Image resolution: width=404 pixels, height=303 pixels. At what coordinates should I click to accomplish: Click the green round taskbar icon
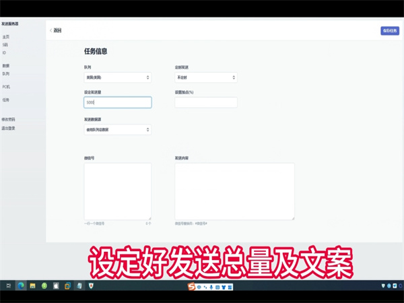point(44,286)
